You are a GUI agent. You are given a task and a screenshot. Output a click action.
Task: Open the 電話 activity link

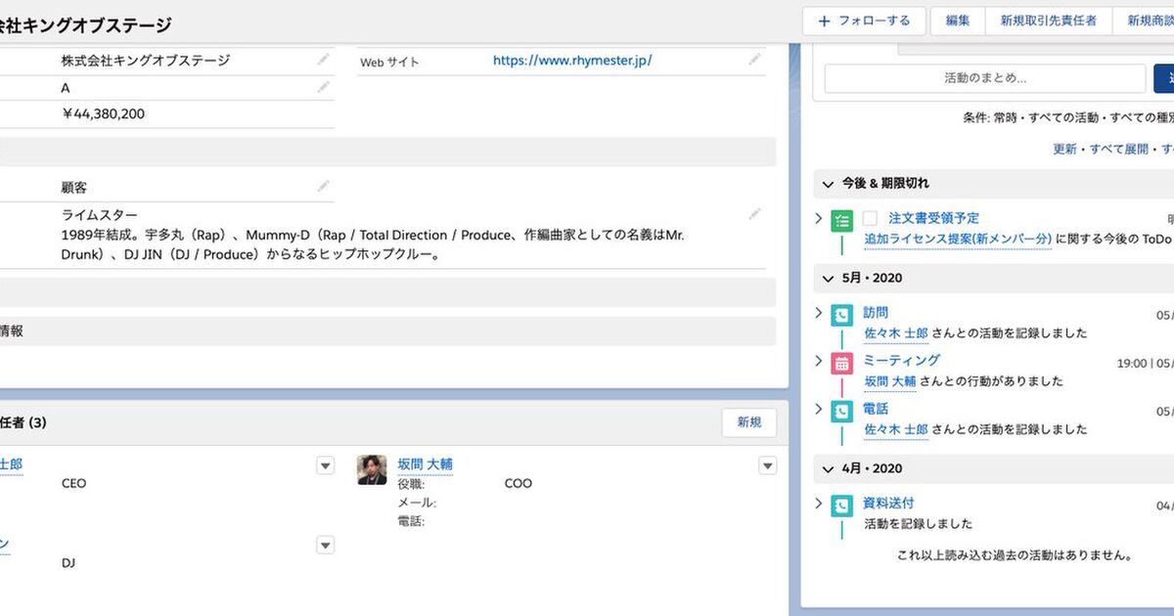tap(876, 409)
